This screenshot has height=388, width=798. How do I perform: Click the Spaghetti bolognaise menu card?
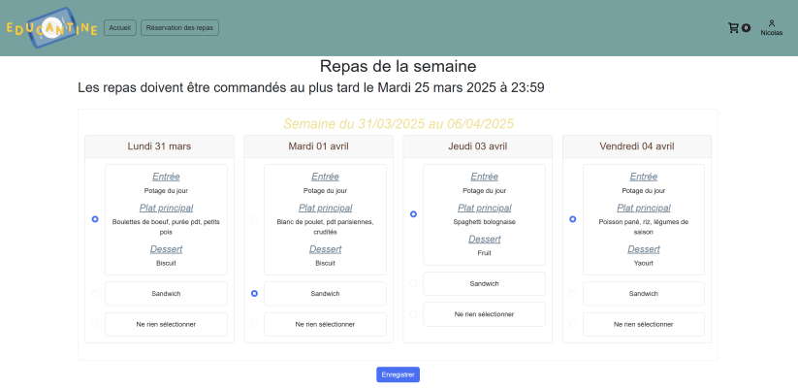pyautogui.click(x=484, y=214)
